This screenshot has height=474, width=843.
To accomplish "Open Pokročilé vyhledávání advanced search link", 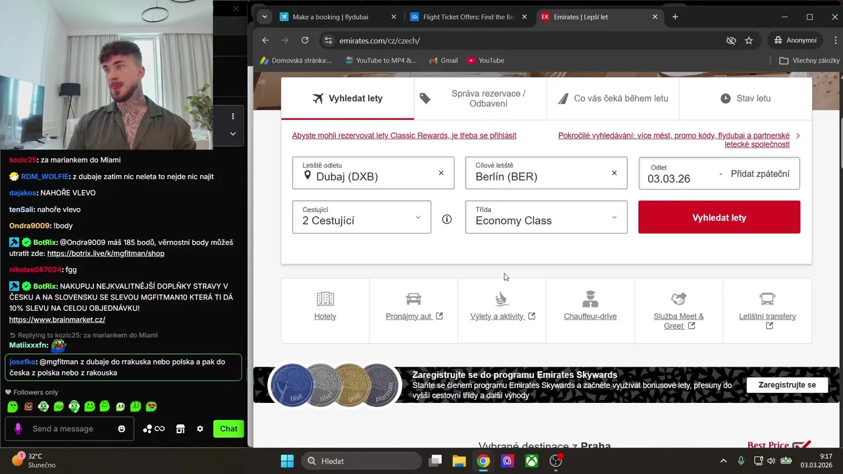I will pyautogui.click(x=674, y=140).
